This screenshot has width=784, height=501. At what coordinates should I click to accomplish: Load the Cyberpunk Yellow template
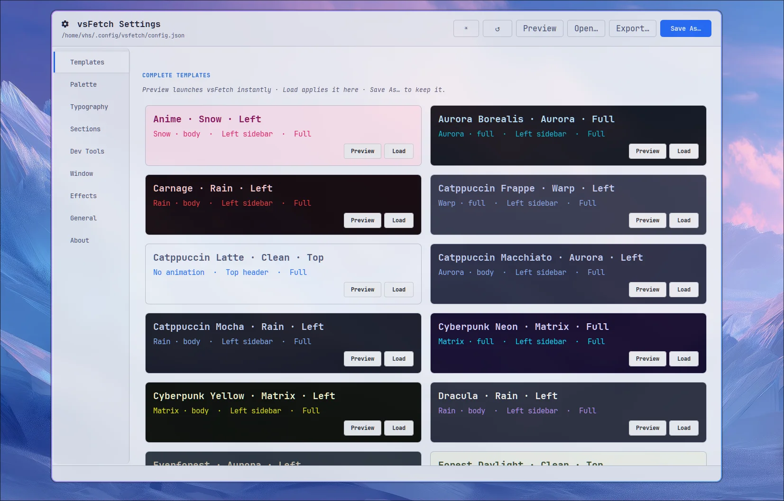coord(399,428)
